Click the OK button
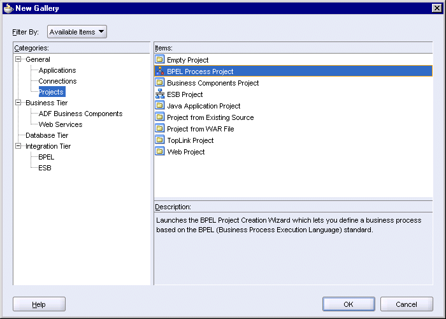 (x=349, y=304)
